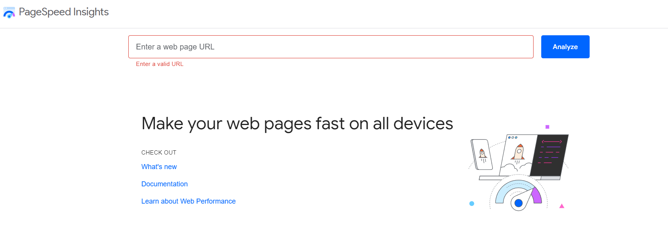Click inside the web page URL field
Screen dimensions: 668x245
(330, 47)
